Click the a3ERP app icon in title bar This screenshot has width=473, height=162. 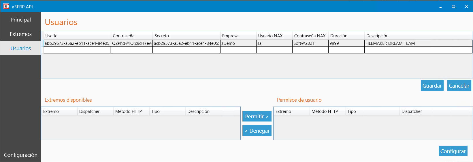click(x=6, y=6)
